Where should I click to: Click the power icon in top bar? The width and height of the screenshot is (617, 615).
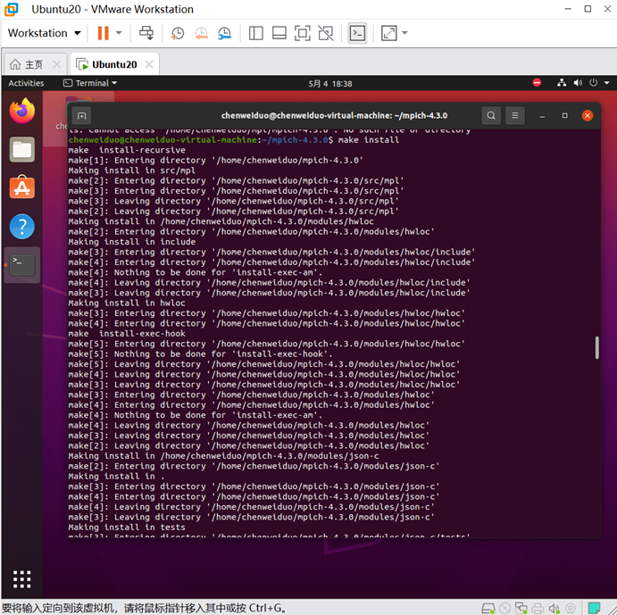tap(594, 83)
